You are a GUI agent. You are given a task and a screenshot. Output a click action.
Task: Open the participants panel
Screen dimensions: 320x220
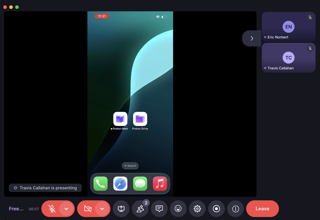pos(140,208)
